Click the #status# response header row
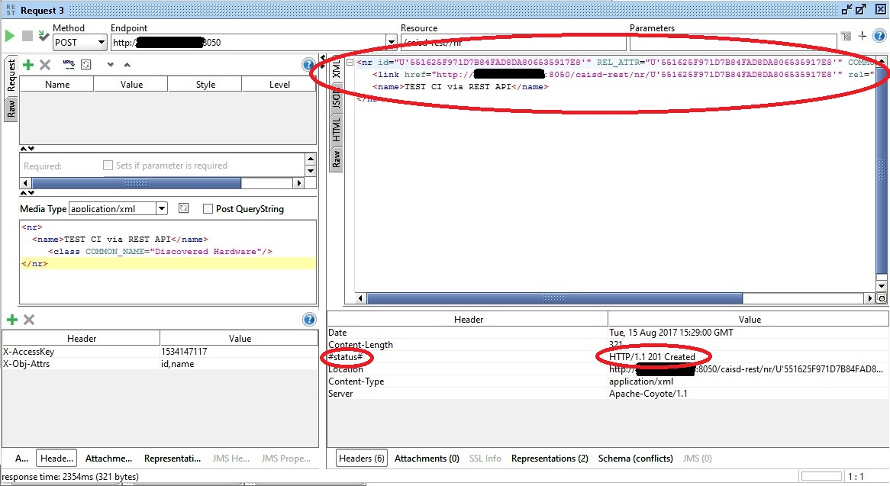Viewport: 890px width, 486px height. pos(608,357)
